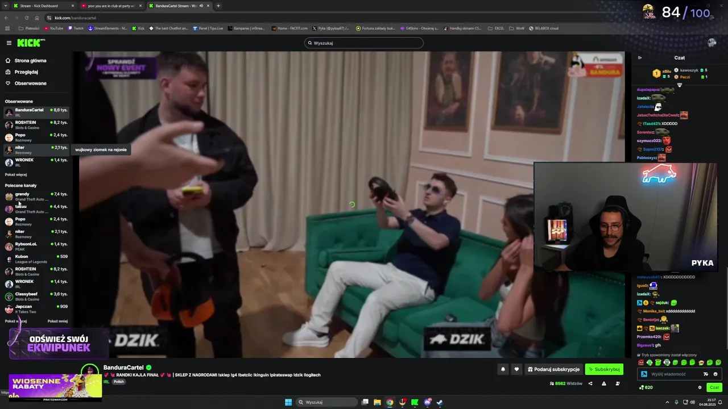This screenshot has height=409, width=728.
Task: Open the YouTube bookmark
Action: 53,28
